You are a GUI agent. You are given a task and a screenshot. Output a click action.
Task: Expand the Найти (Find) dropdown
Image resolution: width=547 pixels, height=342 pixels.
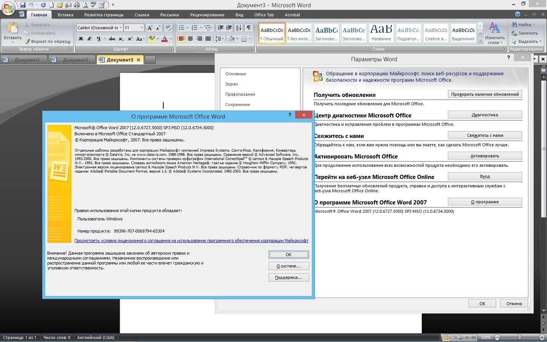click(534, 25)
